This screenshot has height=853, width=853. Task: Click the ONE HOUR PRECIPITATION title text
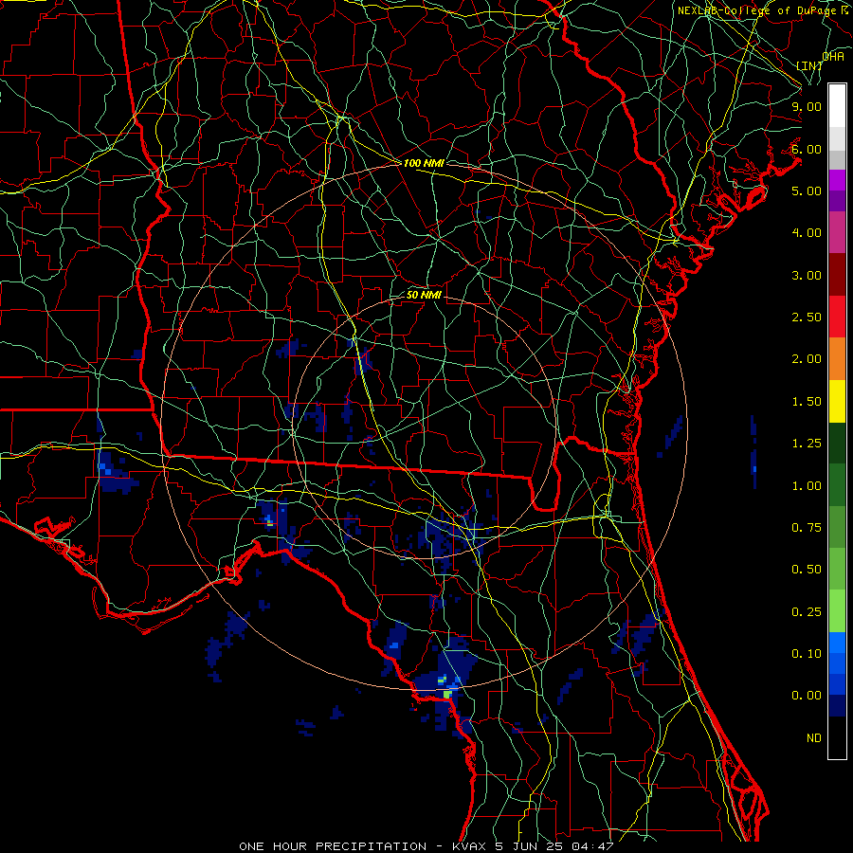point(333,846)
